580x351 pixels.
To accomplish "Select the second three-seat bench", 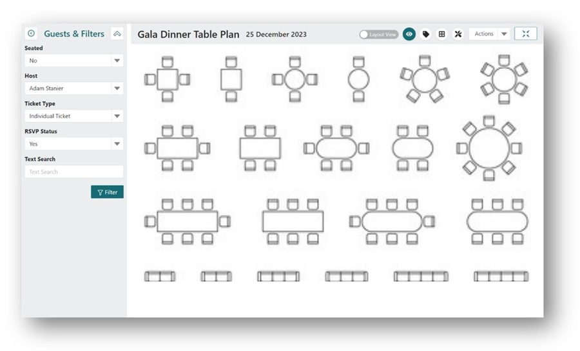I will (217, 276).
